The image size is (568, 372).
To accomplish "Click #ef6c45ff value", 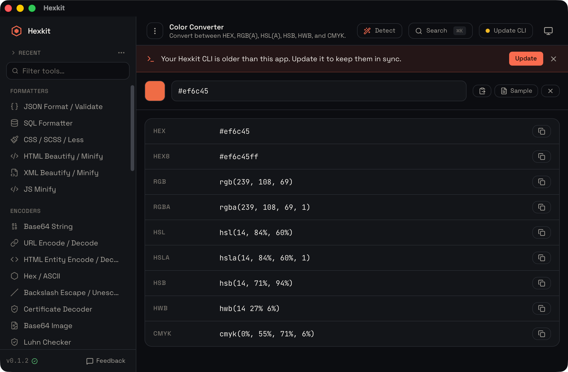I will [239, 157].
